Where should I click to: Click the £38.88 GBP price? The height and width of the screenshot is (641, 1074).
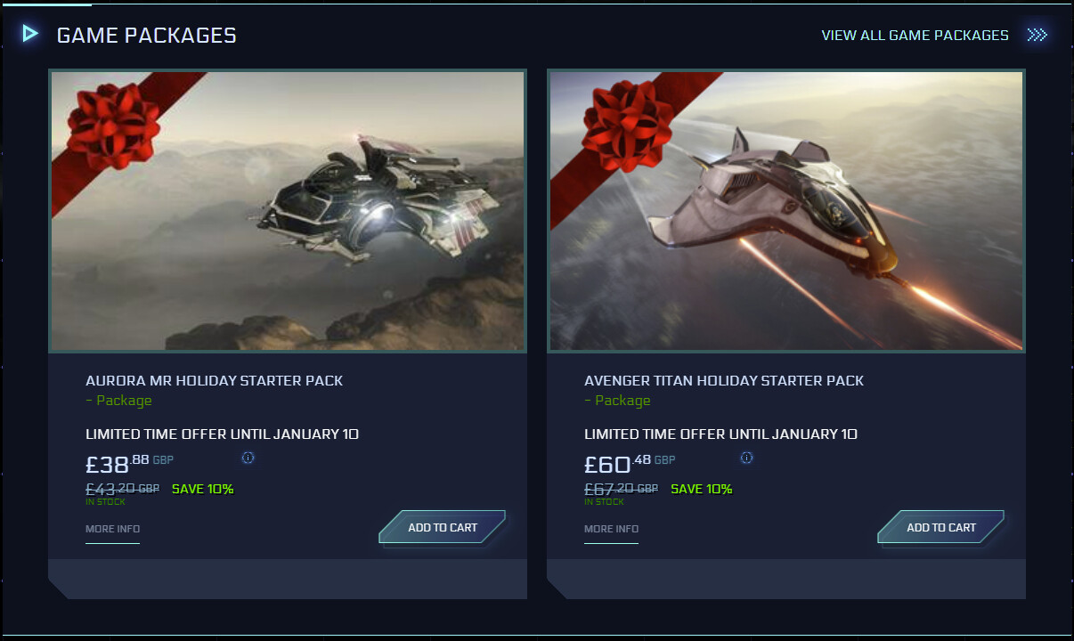click(x=130, y=464)
